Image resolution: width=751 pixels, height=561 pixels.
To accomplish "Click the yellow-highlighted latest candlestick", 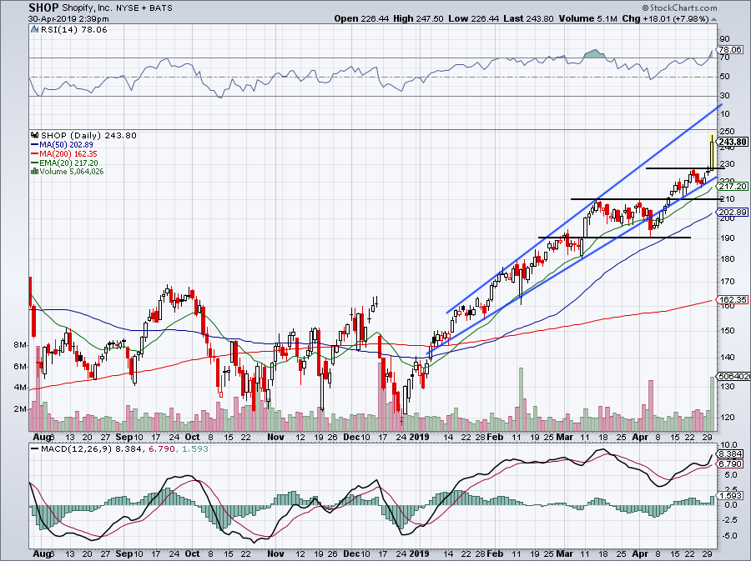I will pos(712,153).
